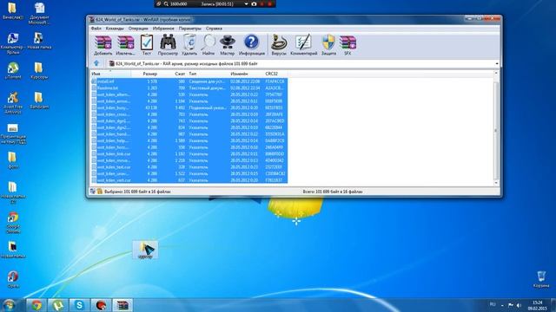Open the Фото desktop folder
556x312 pixels.
tap(13, 160)
